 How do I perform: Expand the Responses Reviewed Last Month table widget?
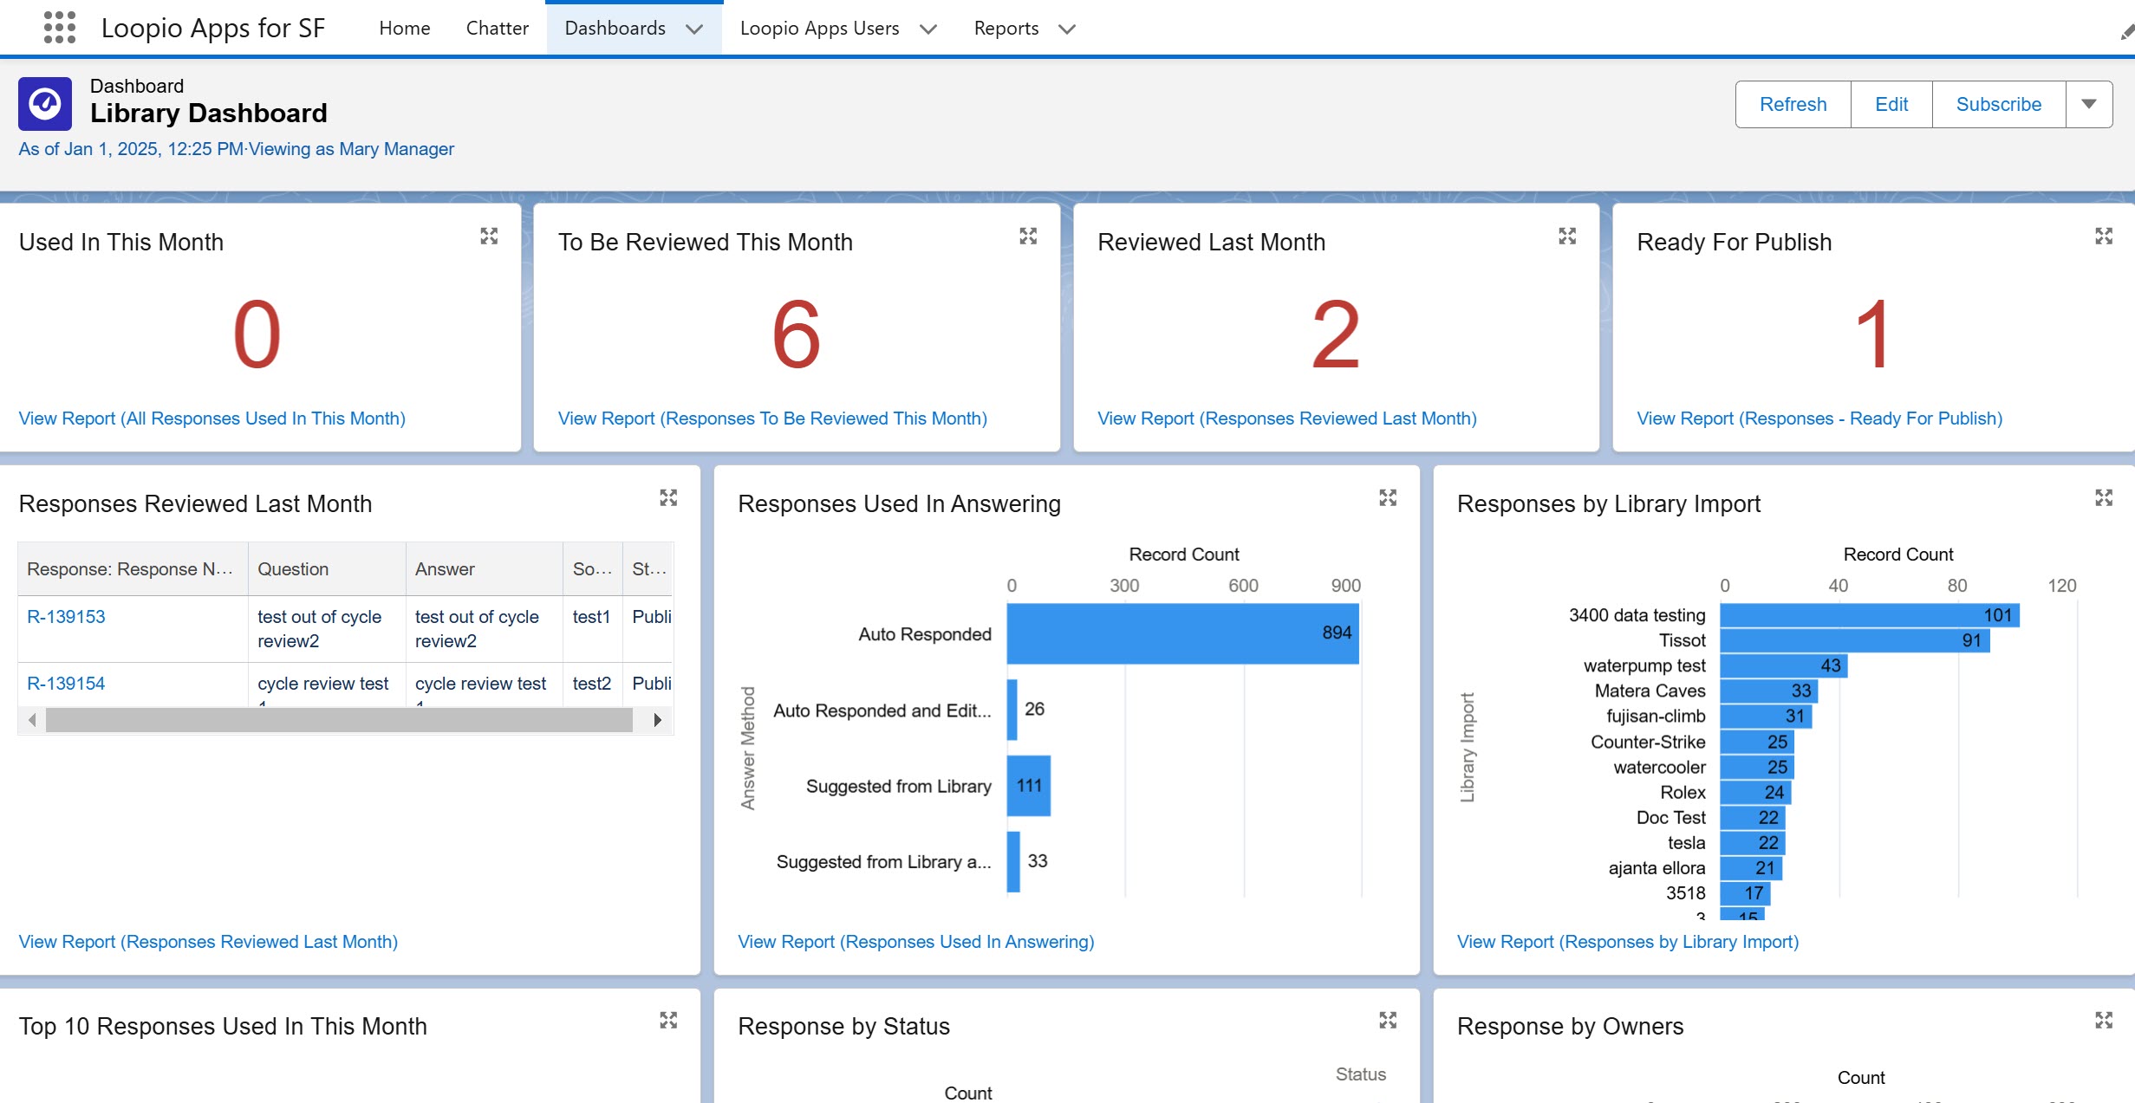pyautogui.click(x=668, y=497)
